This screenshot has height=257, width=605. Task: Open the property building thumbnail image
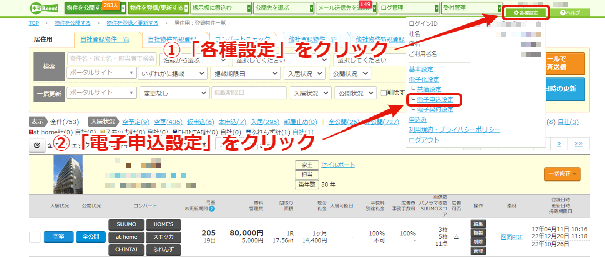tap(68, 174)
